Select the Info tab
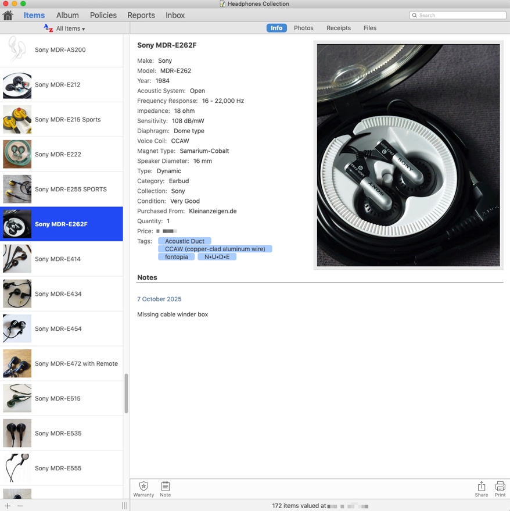Image resolution: width=510 pixels, height=511 pixels. coord(276,28)
